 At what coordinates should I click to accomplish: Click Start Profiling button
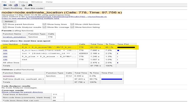(12, 9)
